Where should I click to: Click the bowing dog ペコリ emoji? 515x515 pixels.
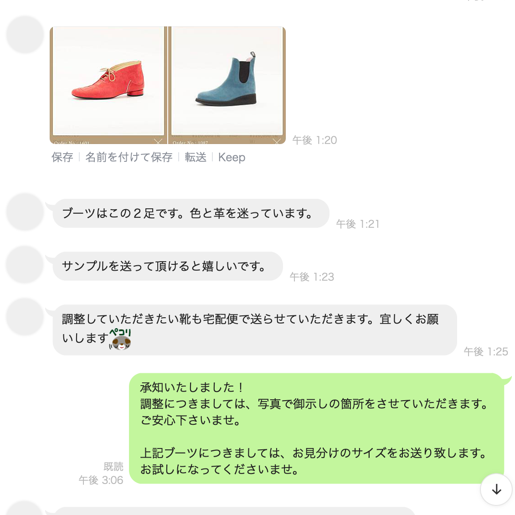120,339
